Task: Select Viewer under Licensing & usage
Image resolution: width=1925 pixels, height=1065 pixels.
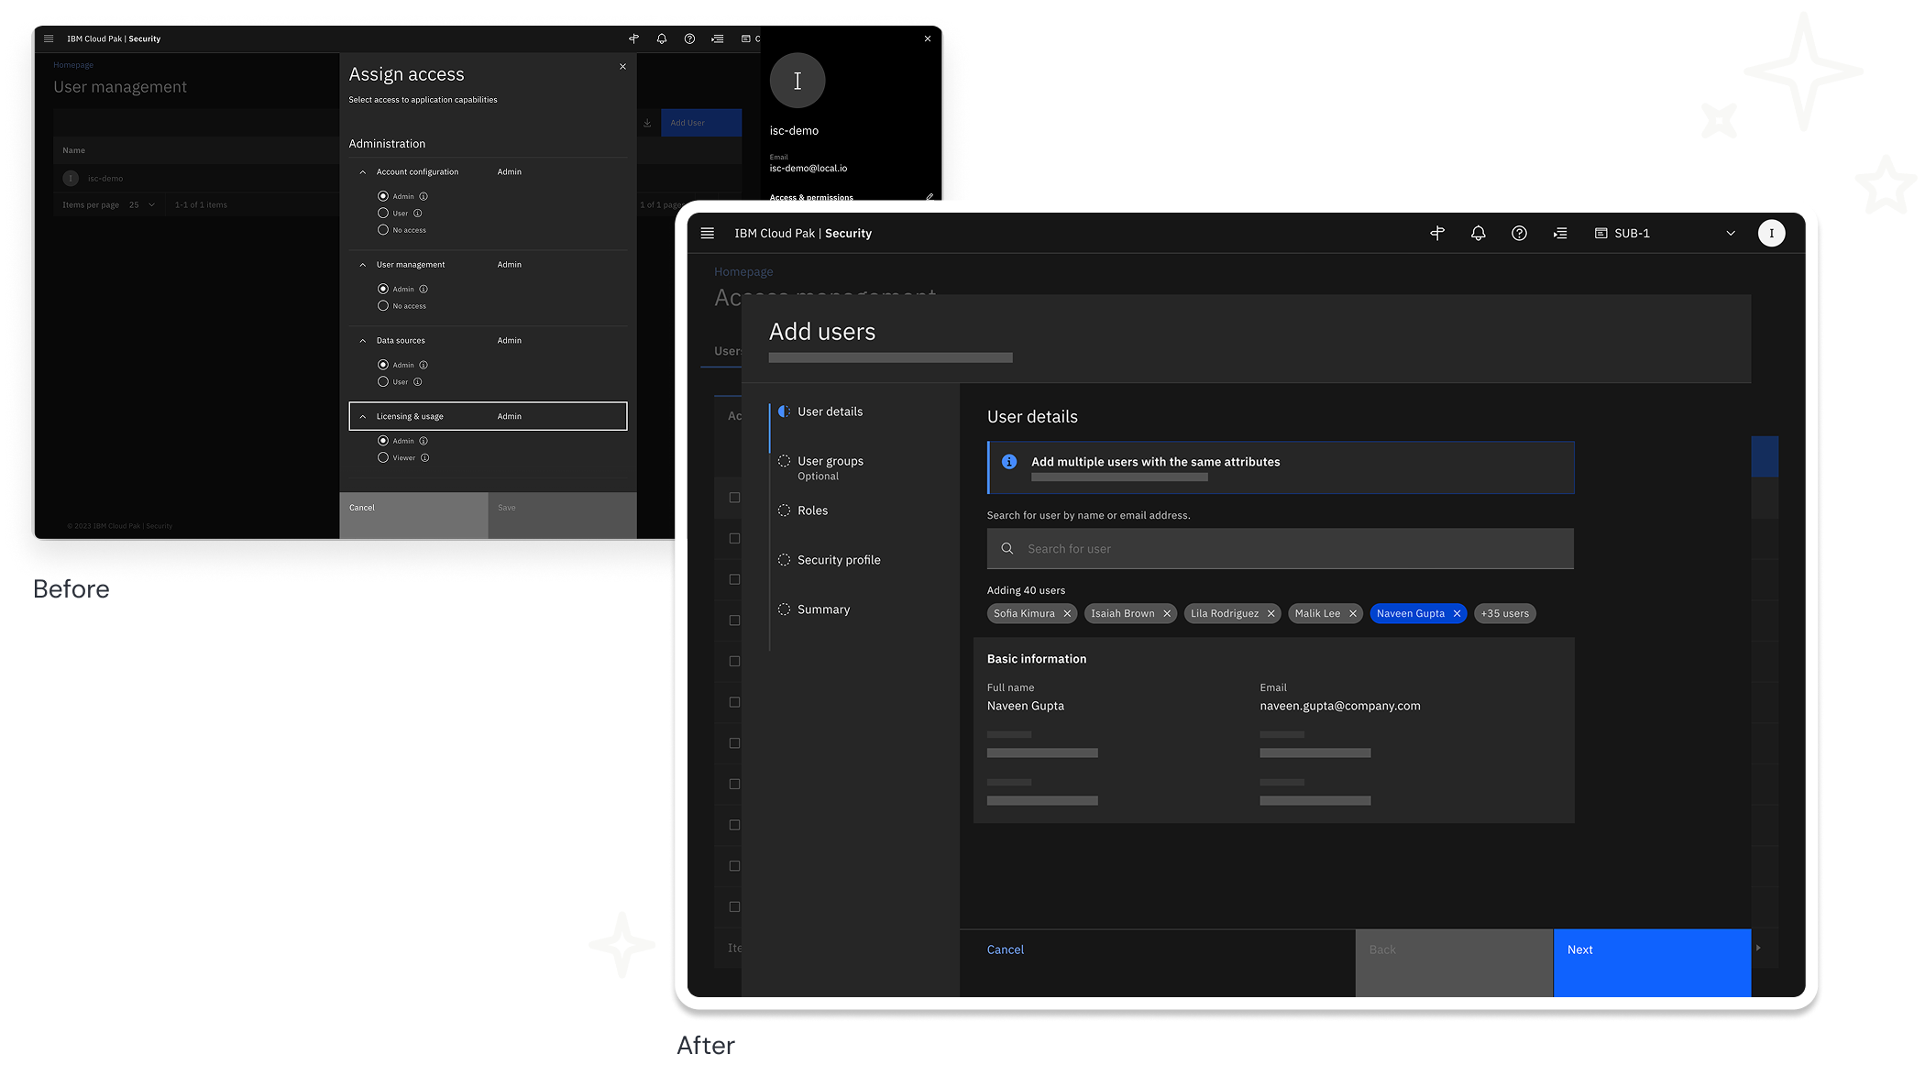Action: [x=383, y=457]
